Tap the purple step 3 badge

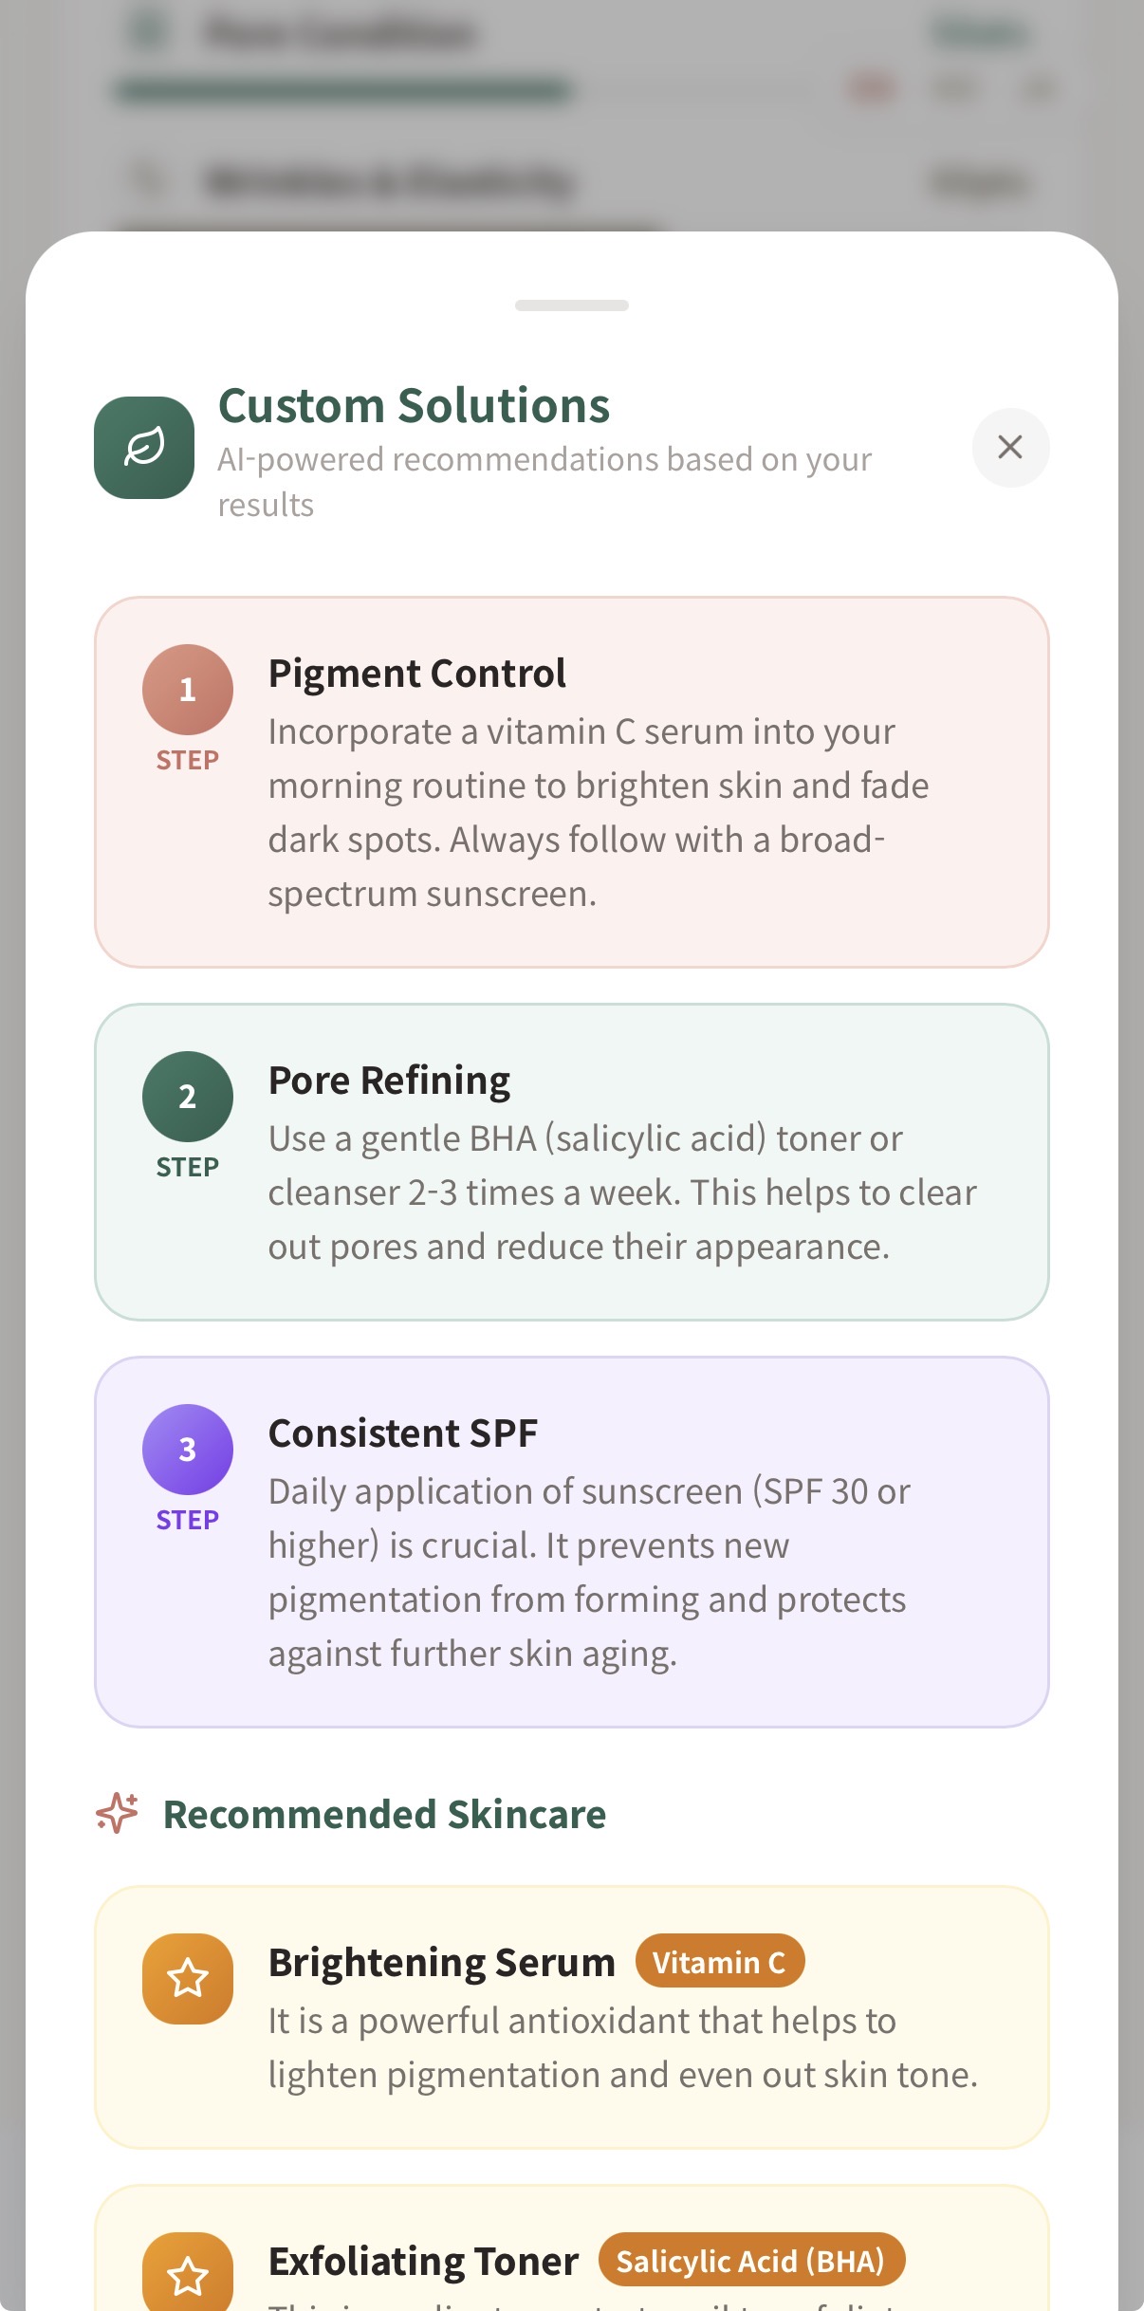pos(188,1450)
